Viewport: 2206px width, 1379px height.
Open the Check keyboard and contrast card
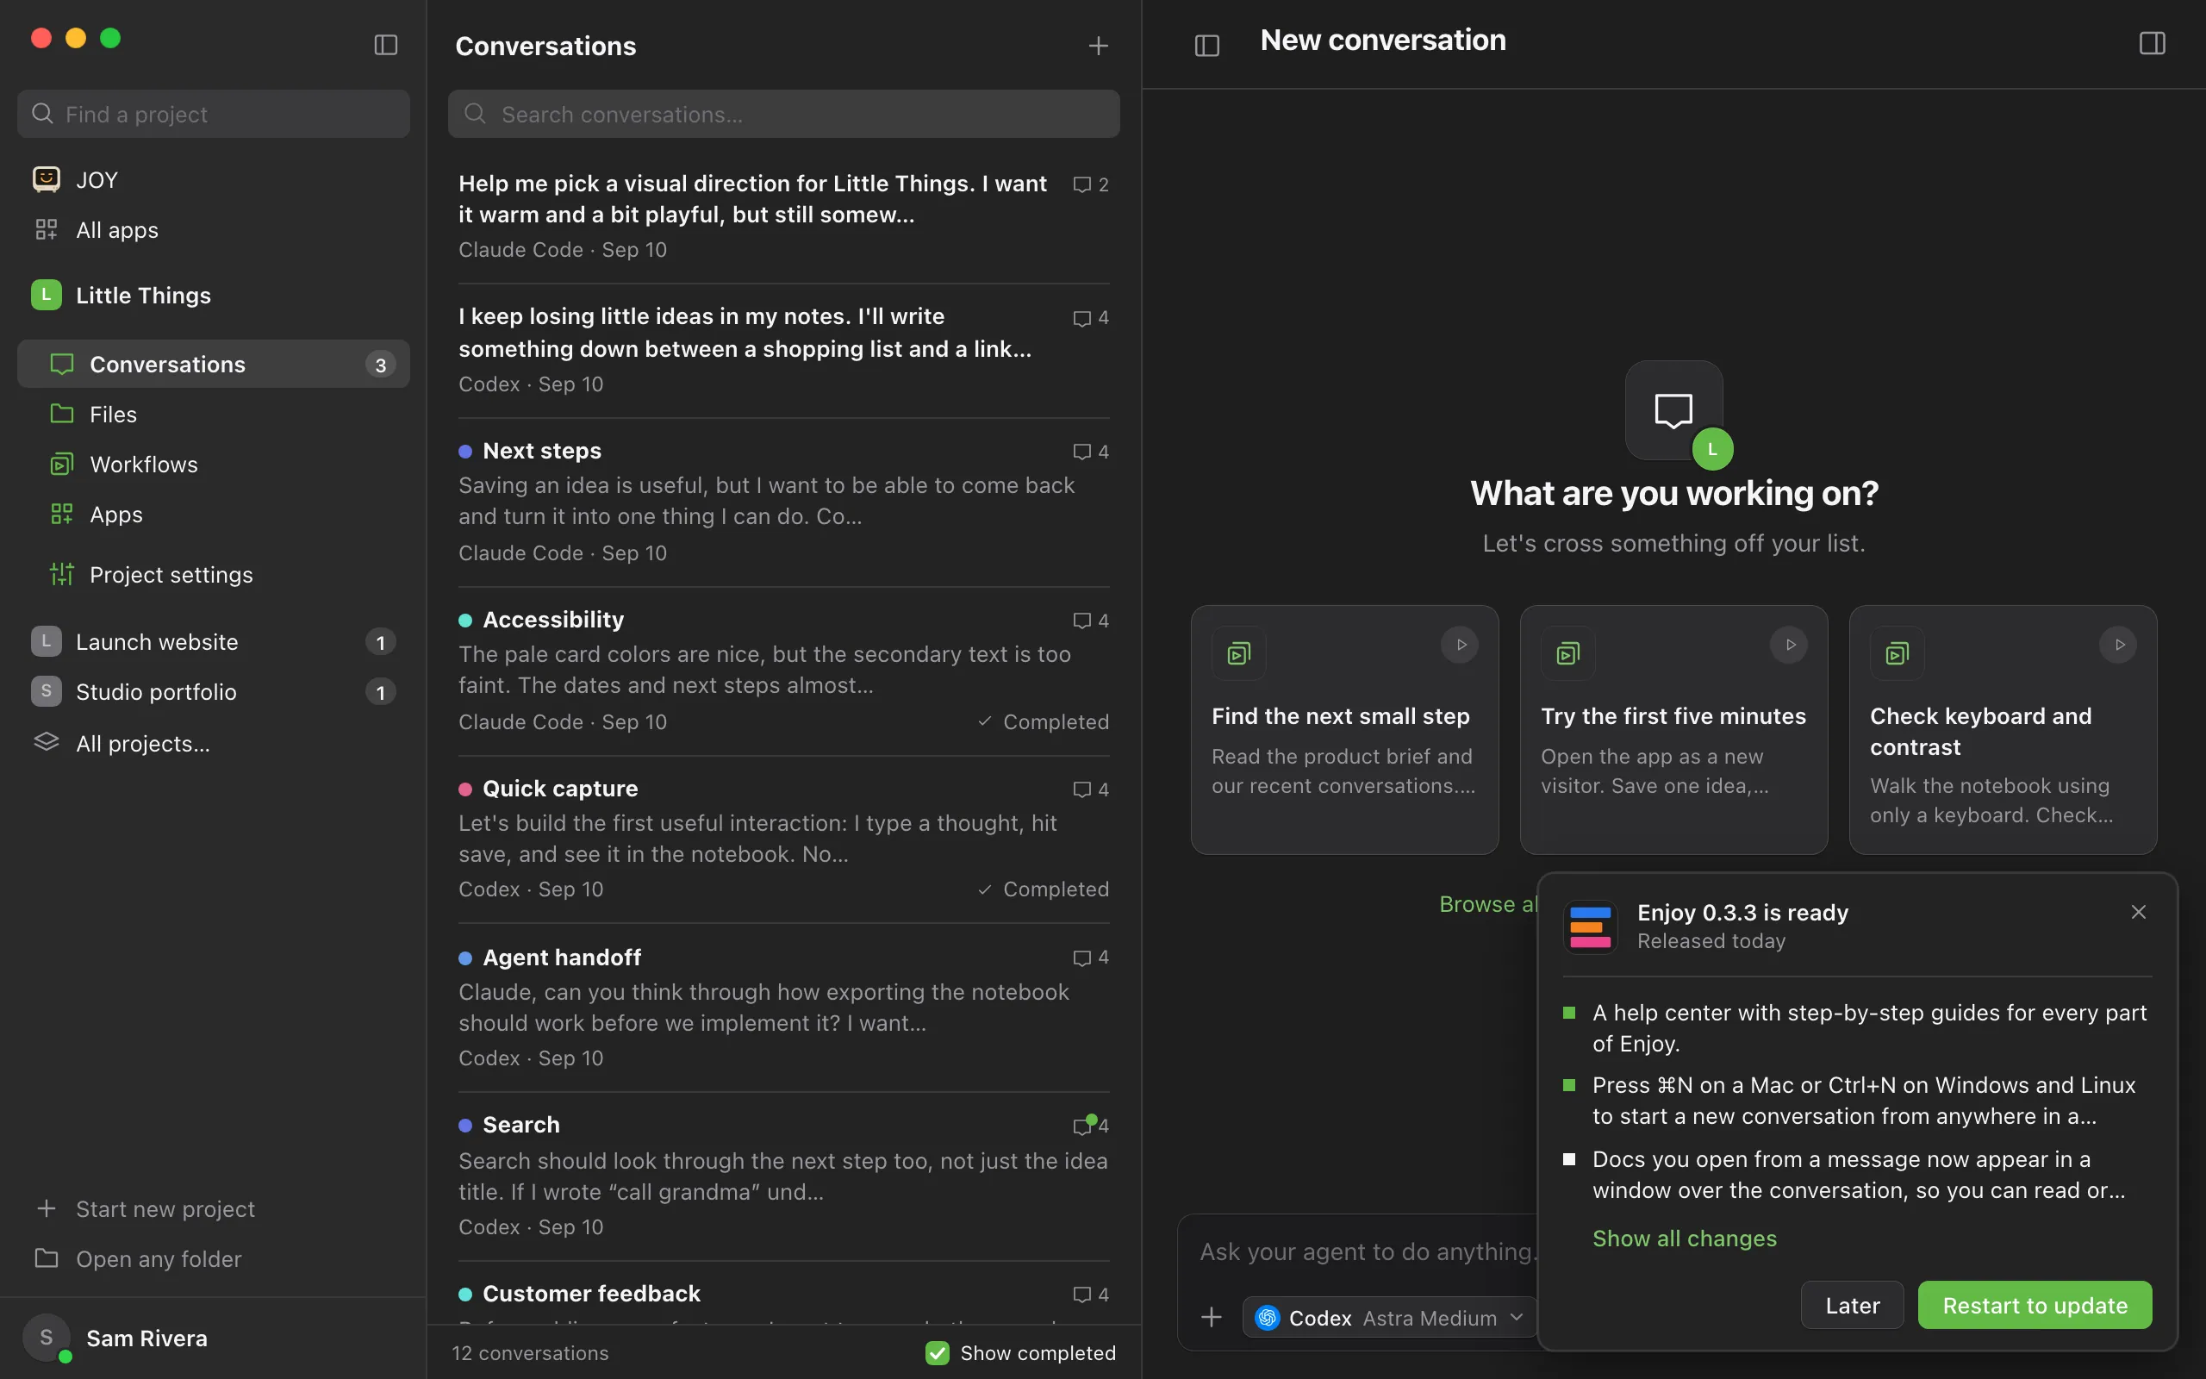coord(2003,730)
